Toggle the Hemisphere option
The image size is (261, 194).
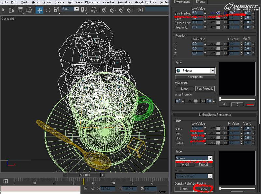click(195, 77)
